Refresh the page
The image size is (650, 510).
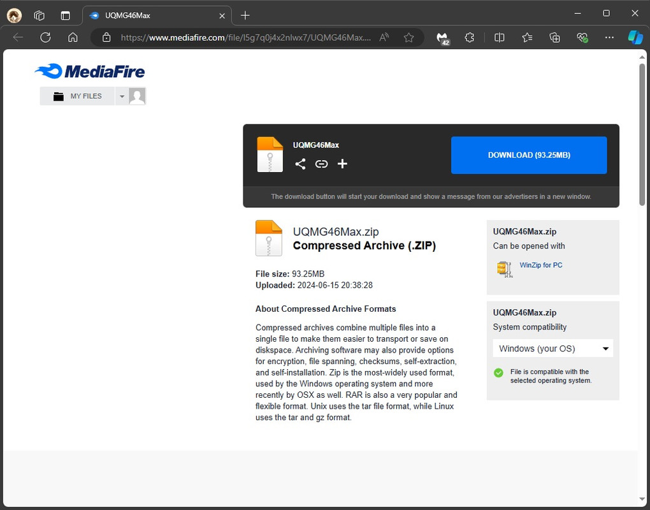(46, 38)
